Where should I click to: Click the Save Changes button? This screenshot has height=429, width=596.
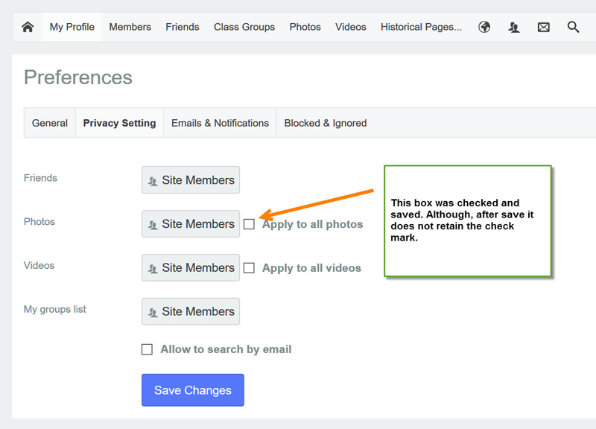(x=193, y=390)
